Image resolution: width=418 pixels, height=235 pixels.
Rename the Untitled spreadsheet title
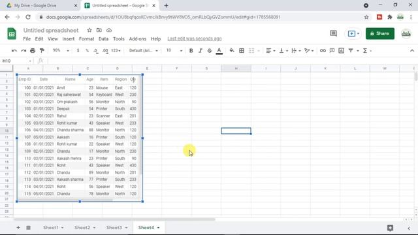tap(51, 31)
